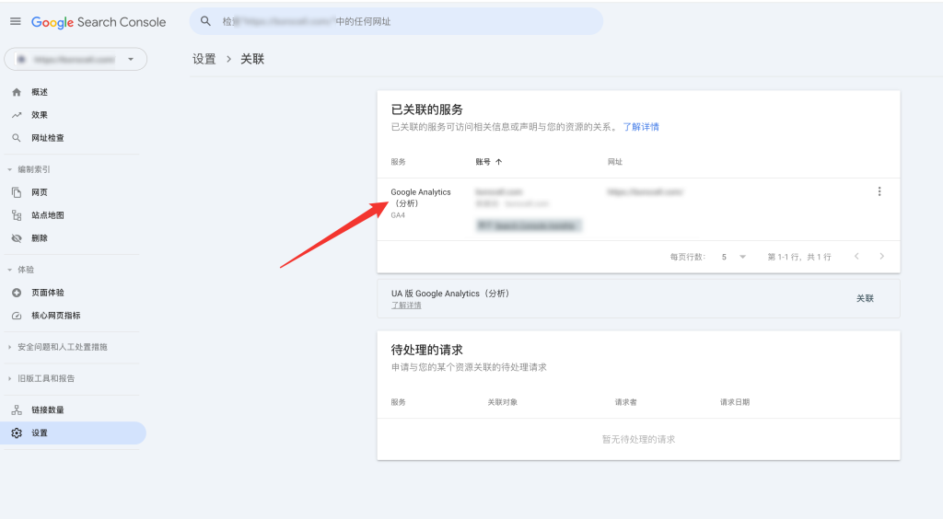
Task: Click the 关联 breadcrumb item
Action: [252, 59]
